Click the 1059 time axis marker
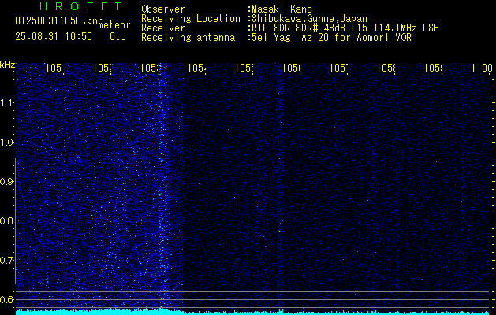 434,68
